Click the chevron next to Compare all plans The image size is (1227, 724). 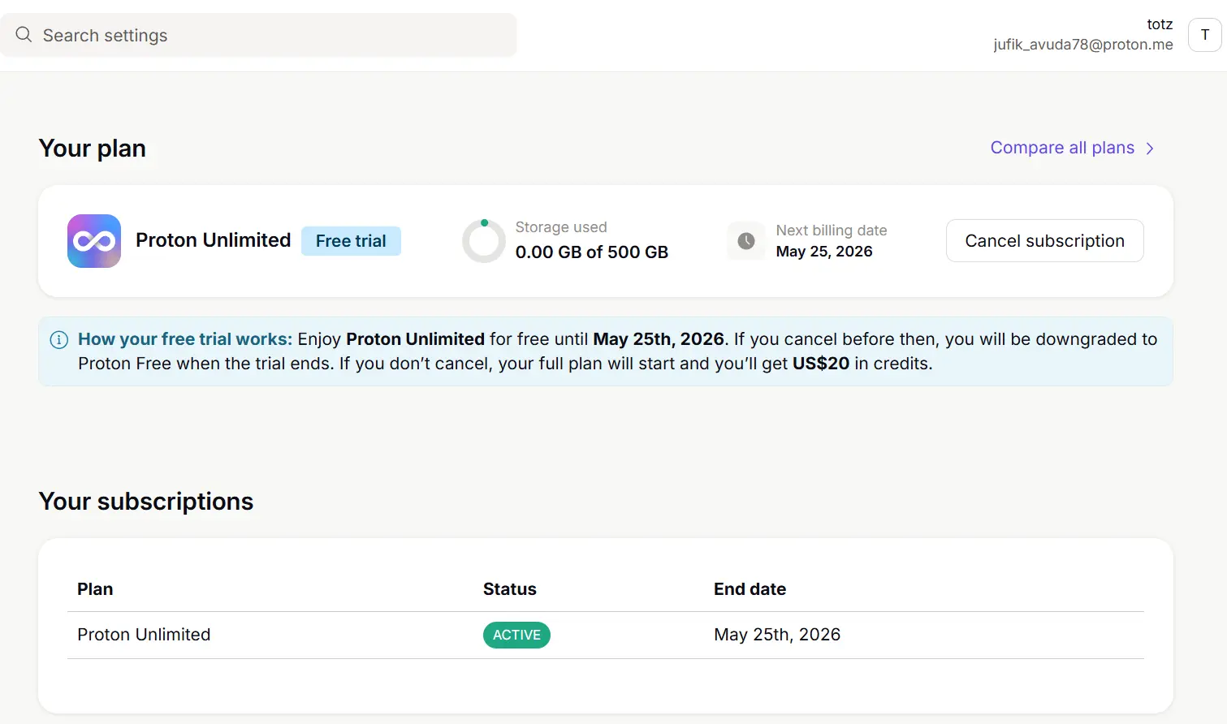point(1149,149)
